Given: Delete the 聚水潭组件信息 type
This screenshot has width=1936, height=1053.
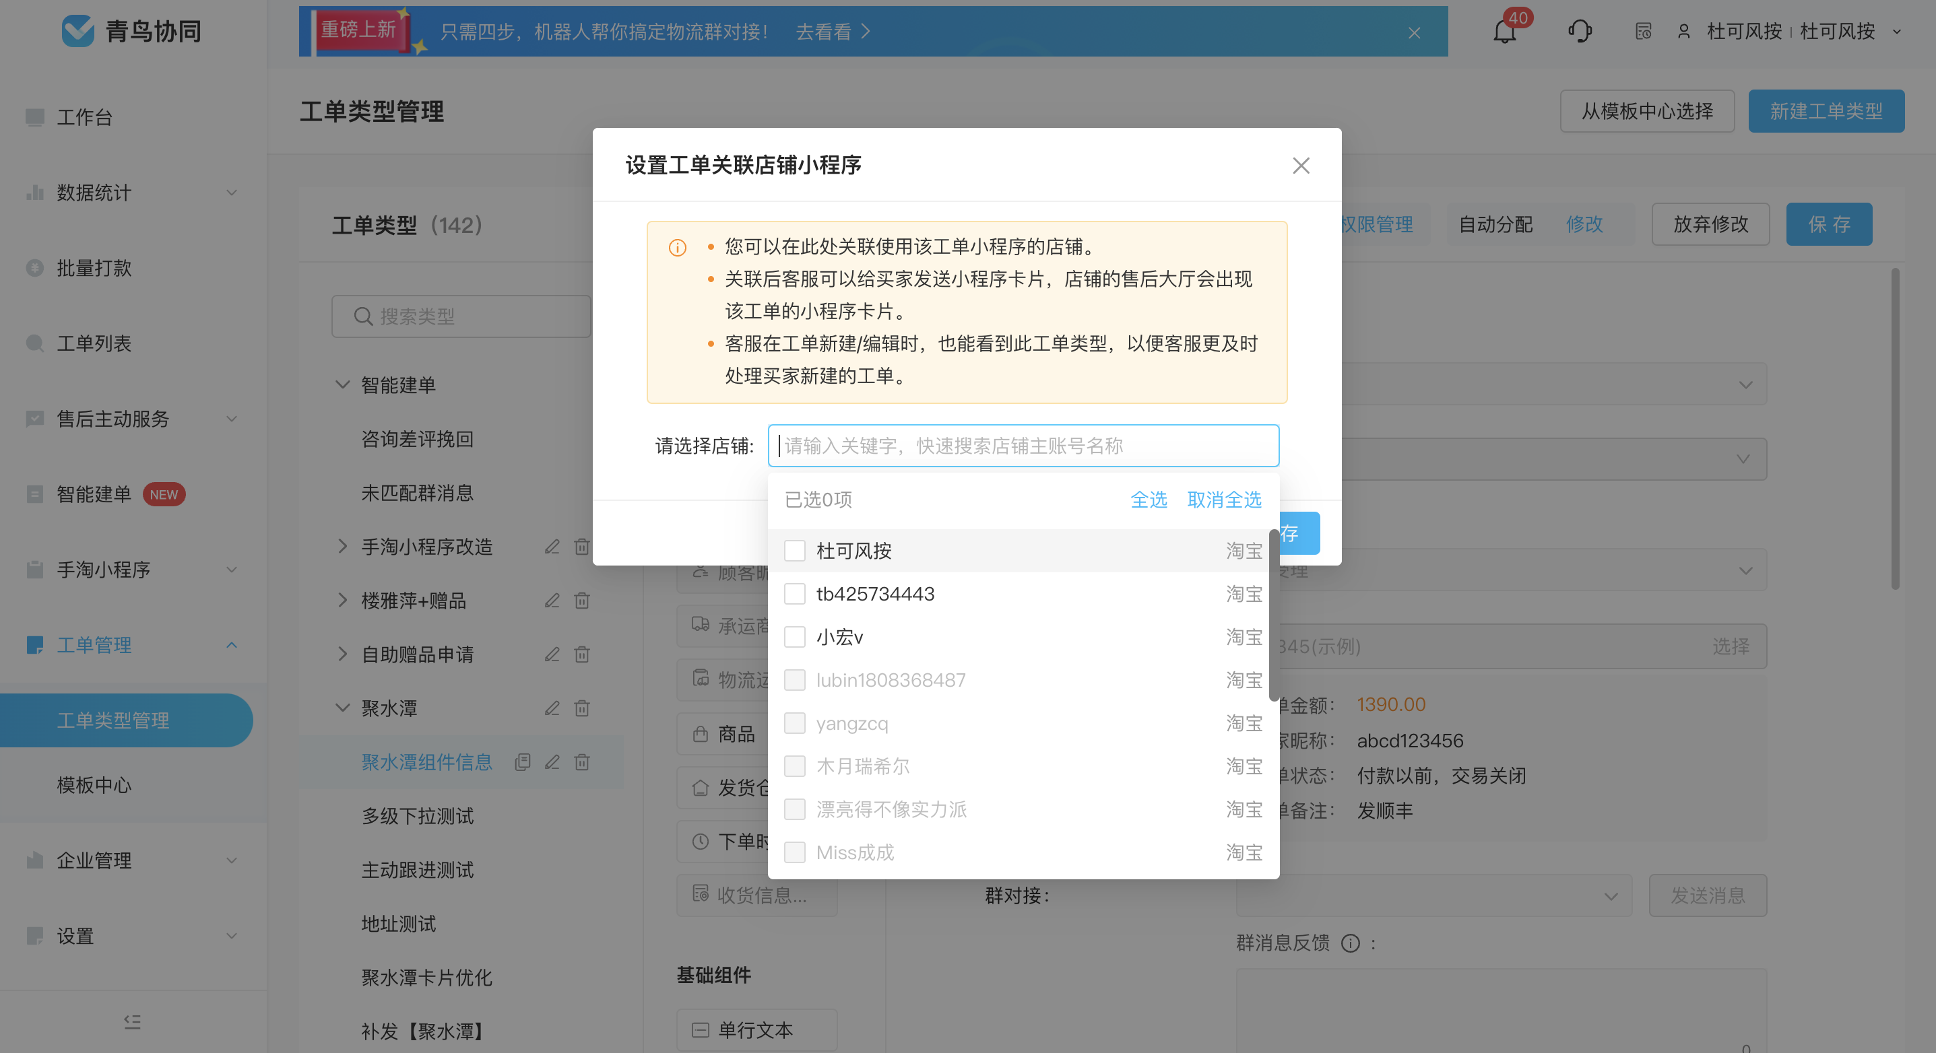Looking at the screenshot, I should point(582,762).
